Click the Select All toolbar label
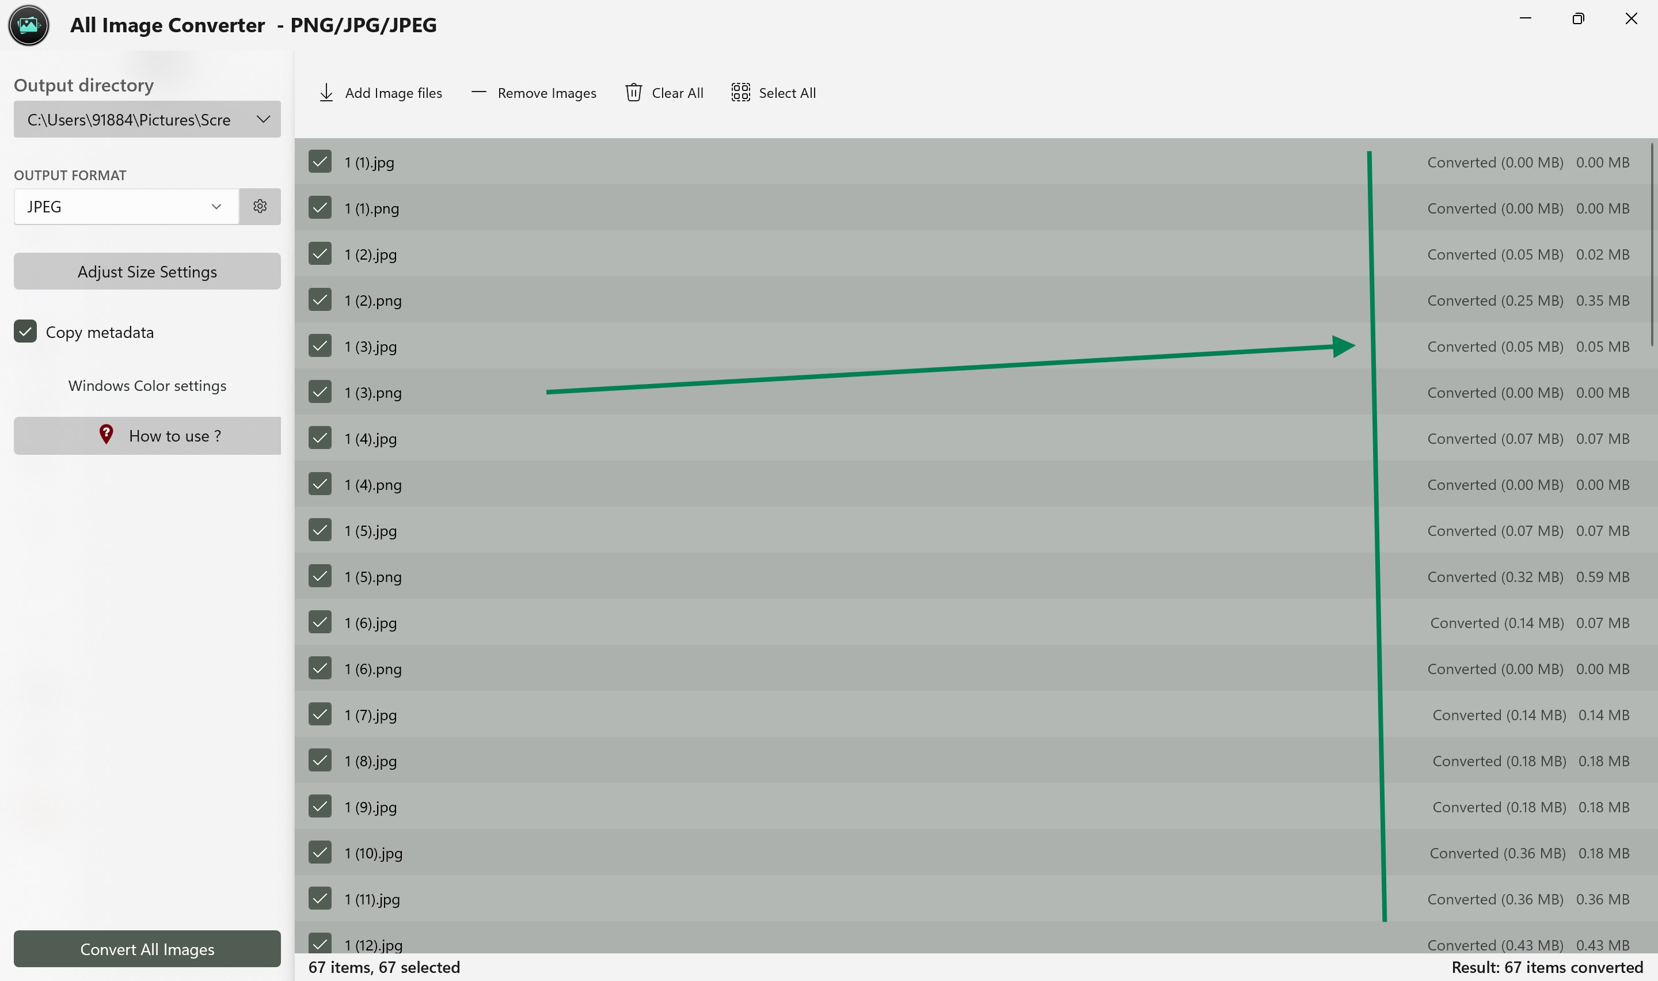The height and width of the screenshot is (981, 1658). coord(787,93)
